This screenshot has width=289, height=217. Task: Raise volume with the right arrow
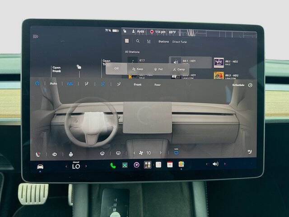[225, 164]
